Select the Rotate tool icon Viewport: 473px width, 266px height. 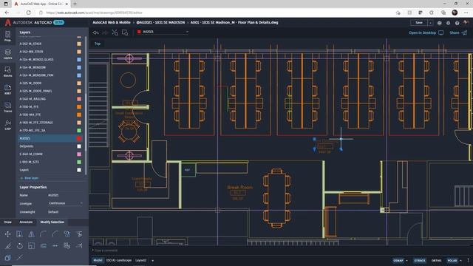19,246
